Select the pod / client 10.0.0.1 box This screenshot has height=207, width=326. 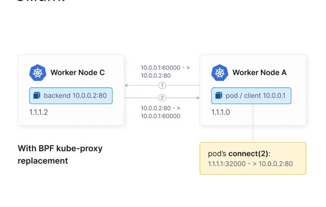[251, 96]
